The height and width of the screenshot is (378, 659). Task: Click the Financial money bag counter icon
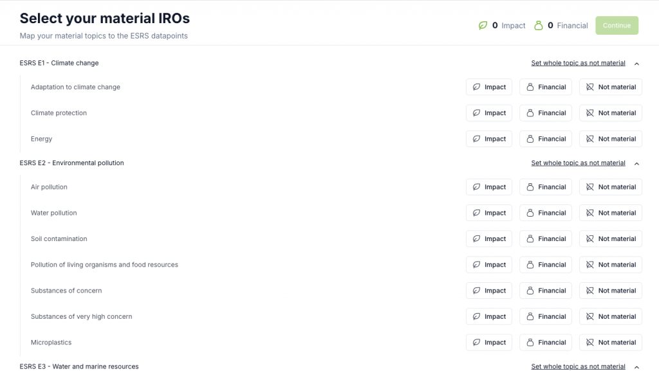tap(539, 26)
